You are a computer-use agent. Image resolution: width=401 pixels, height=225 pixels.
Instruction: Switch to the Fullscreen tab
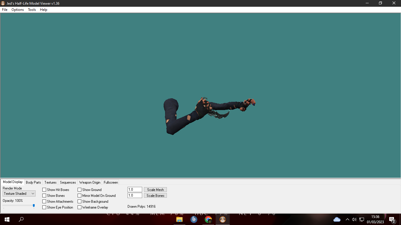[x=111, y=182]
